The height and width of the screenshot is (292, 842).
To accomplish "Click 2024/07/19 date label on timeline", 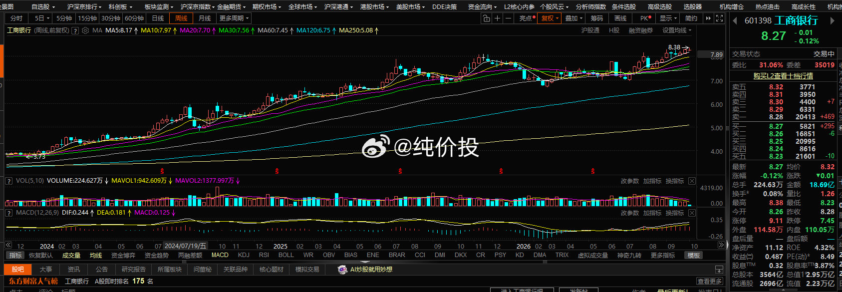I will click(x=185, y=246).
